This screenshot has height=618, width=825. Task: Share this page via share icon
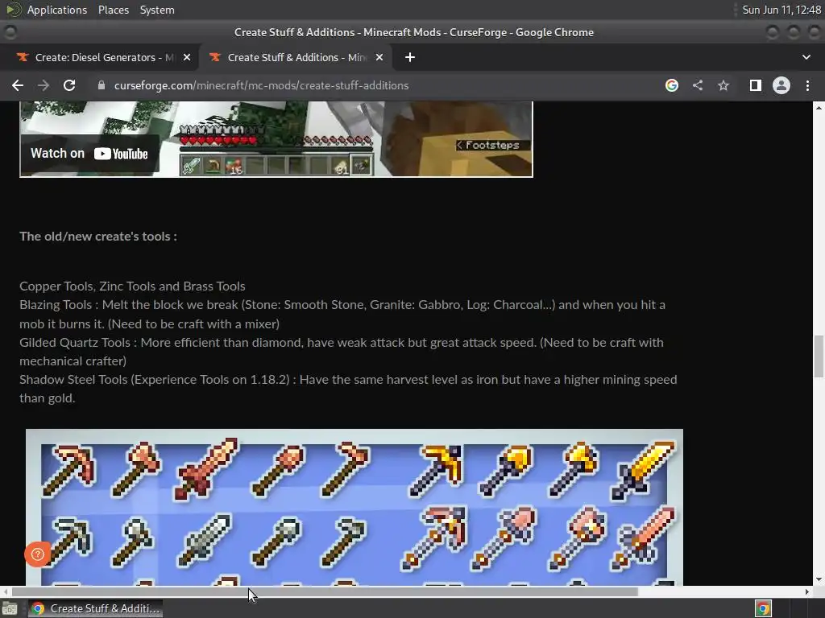click(698, 85)
